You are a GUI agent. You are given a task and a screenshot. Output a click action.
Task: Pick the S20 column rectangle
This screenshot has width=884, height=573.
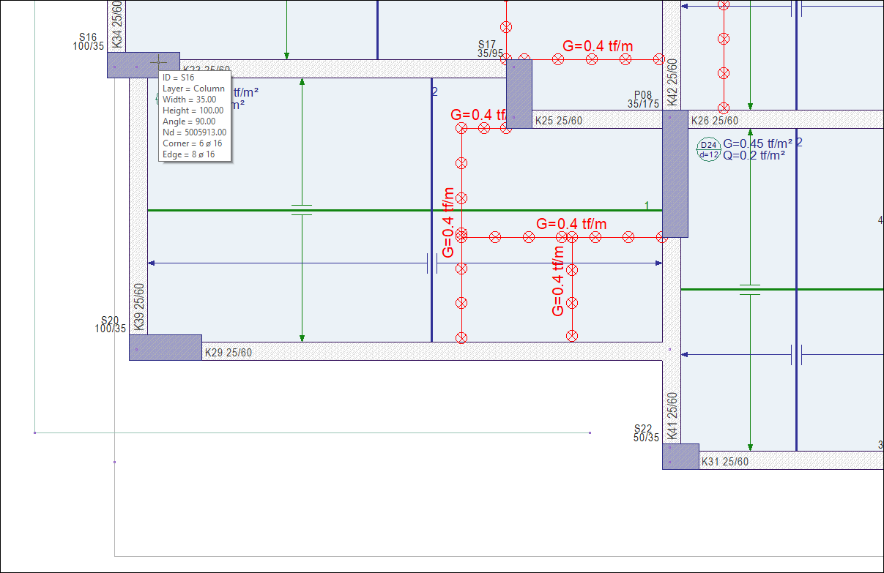165,348
